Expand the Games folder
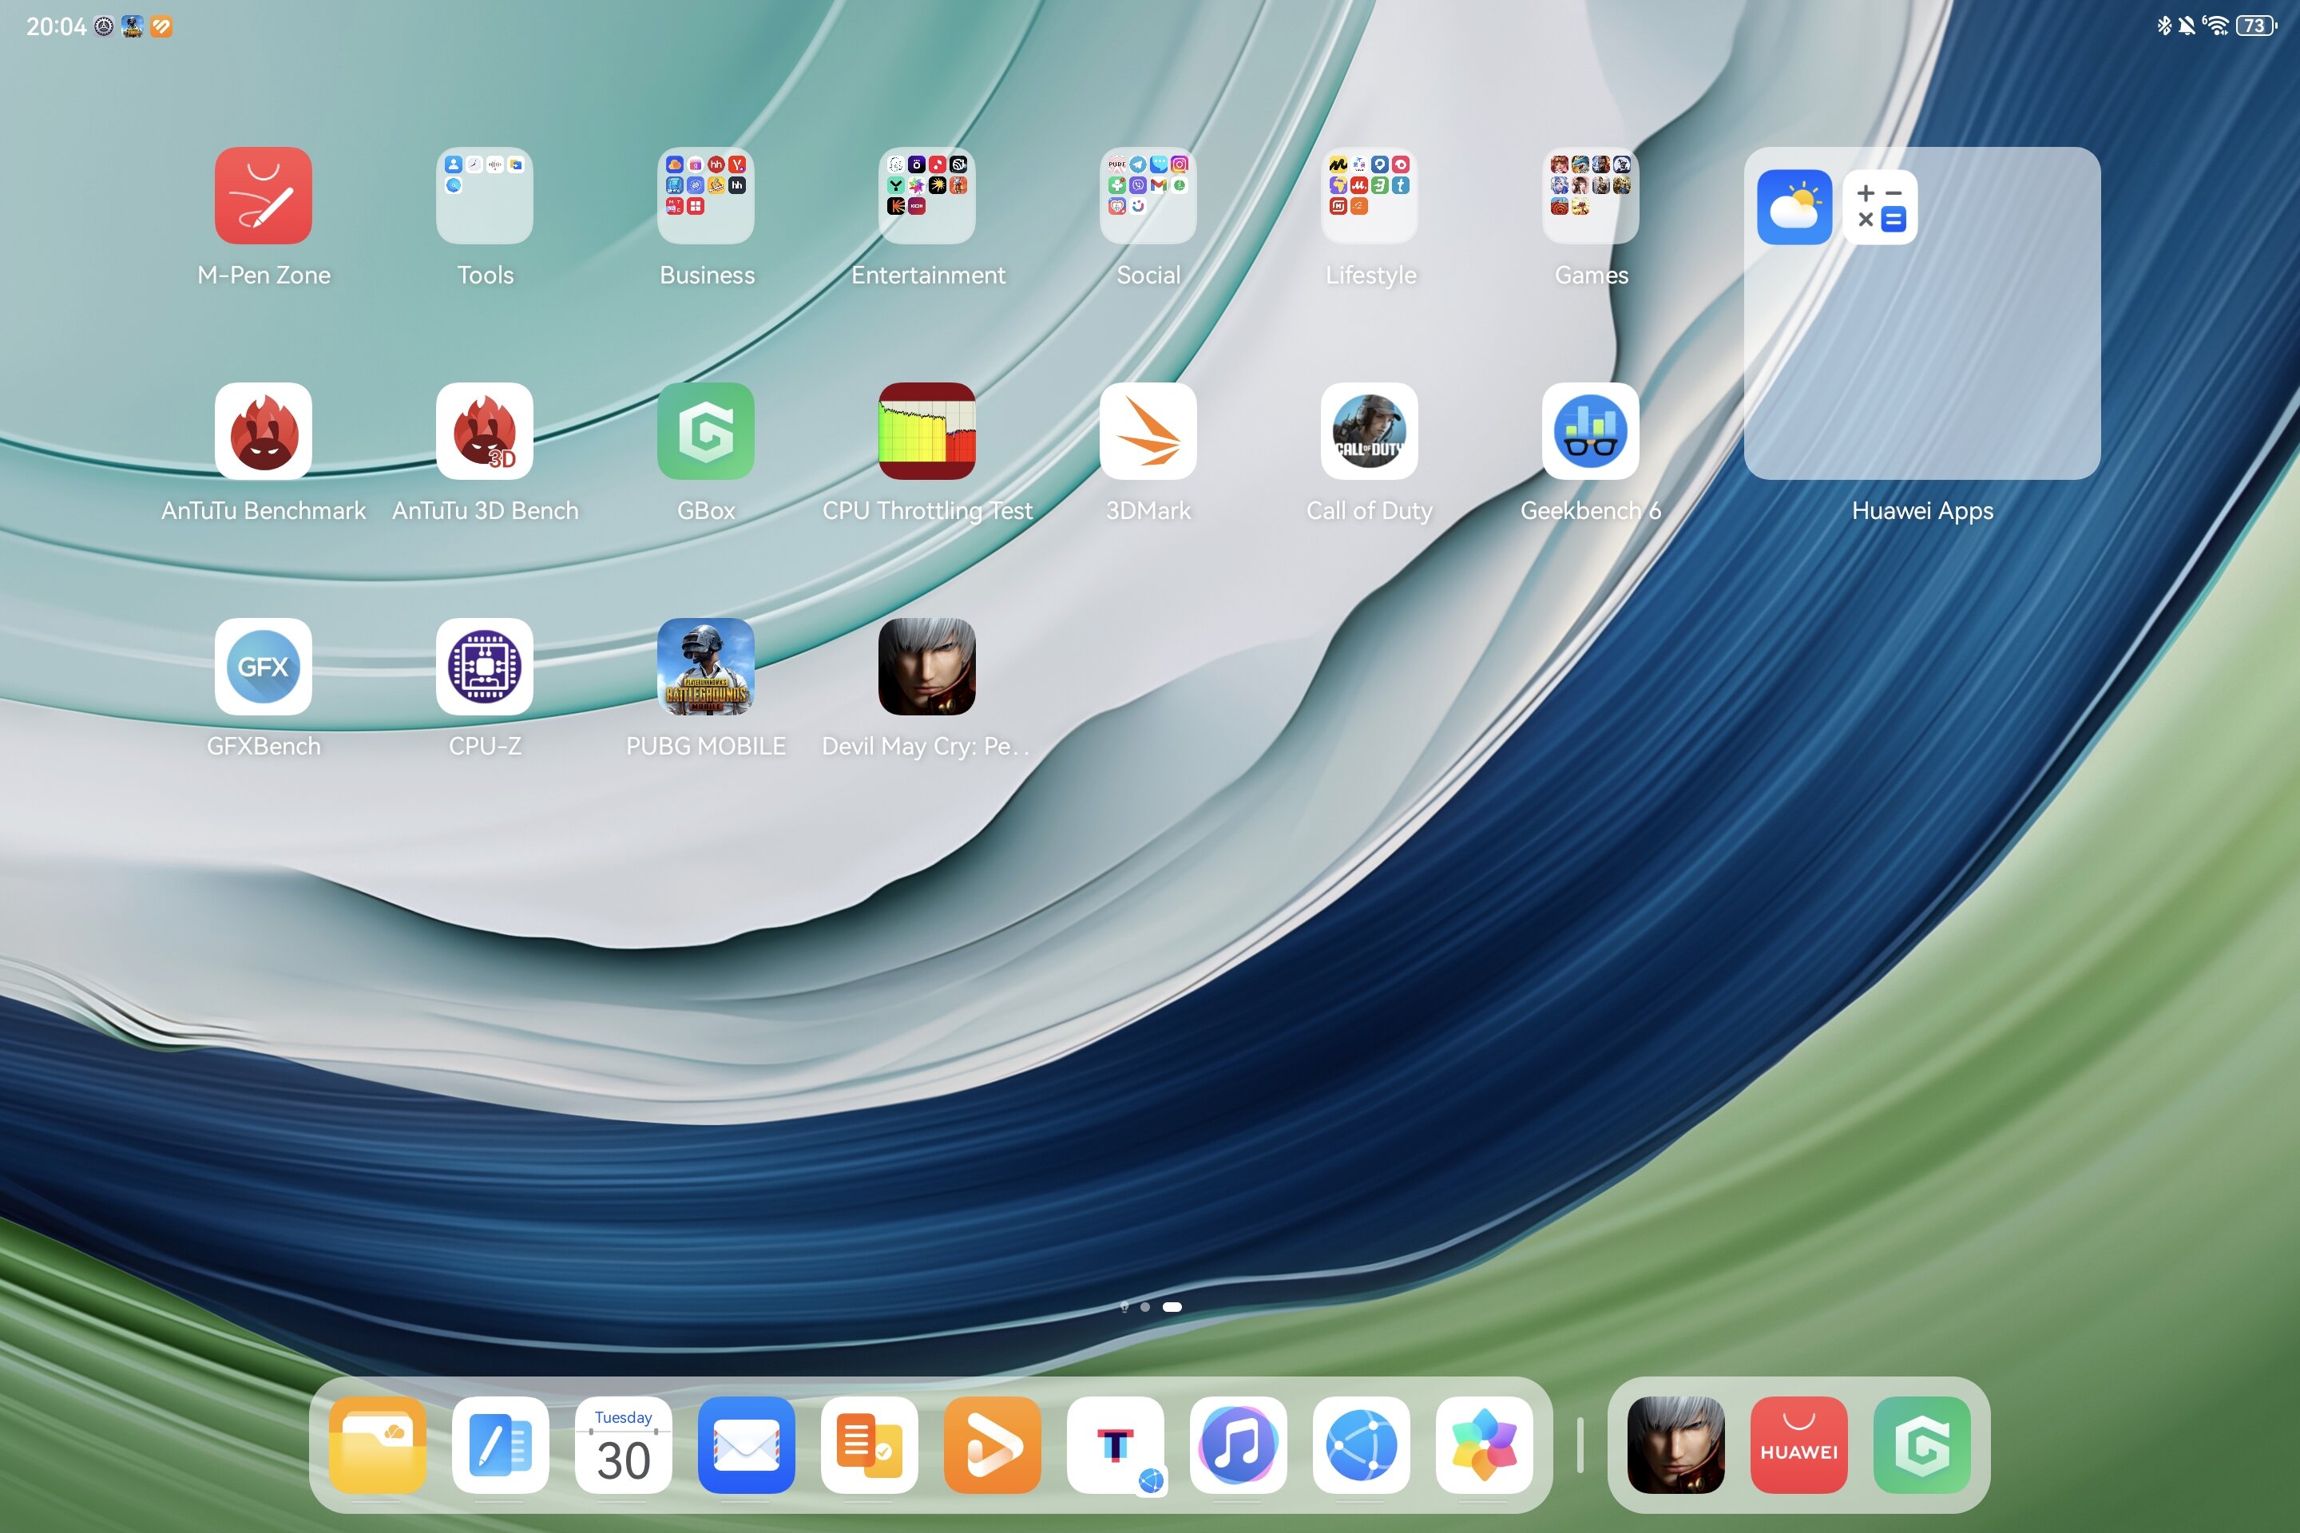2300x1533 pixels. tap(1590, 196)
